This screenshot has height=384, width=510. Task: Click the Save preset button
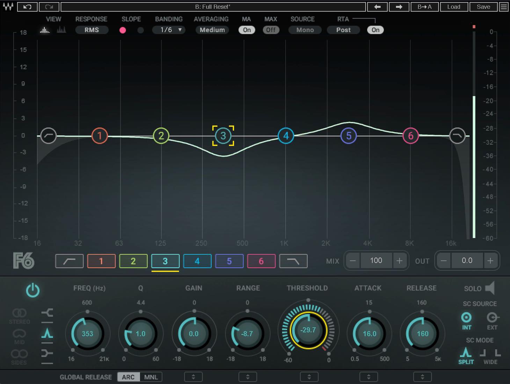483,7
